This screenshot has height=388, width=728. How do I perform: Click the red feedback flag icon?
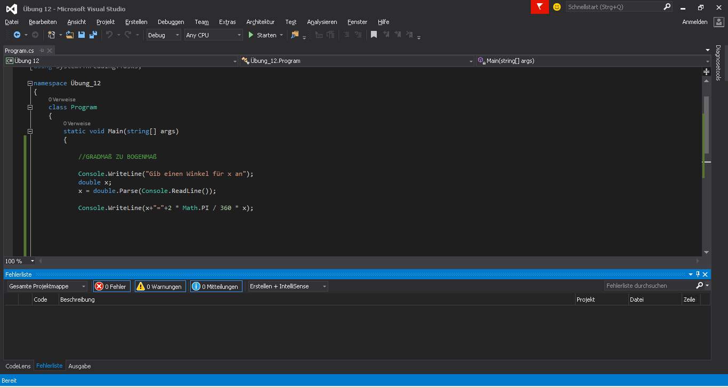[539, 7]
